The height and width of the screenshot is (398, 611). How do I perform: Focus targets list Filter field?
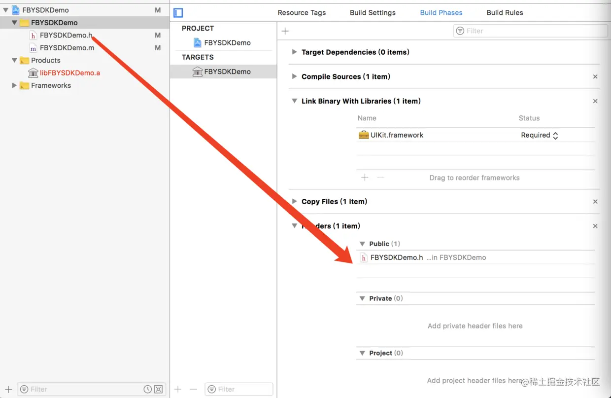pyautogui.click(x=238, y=389)
